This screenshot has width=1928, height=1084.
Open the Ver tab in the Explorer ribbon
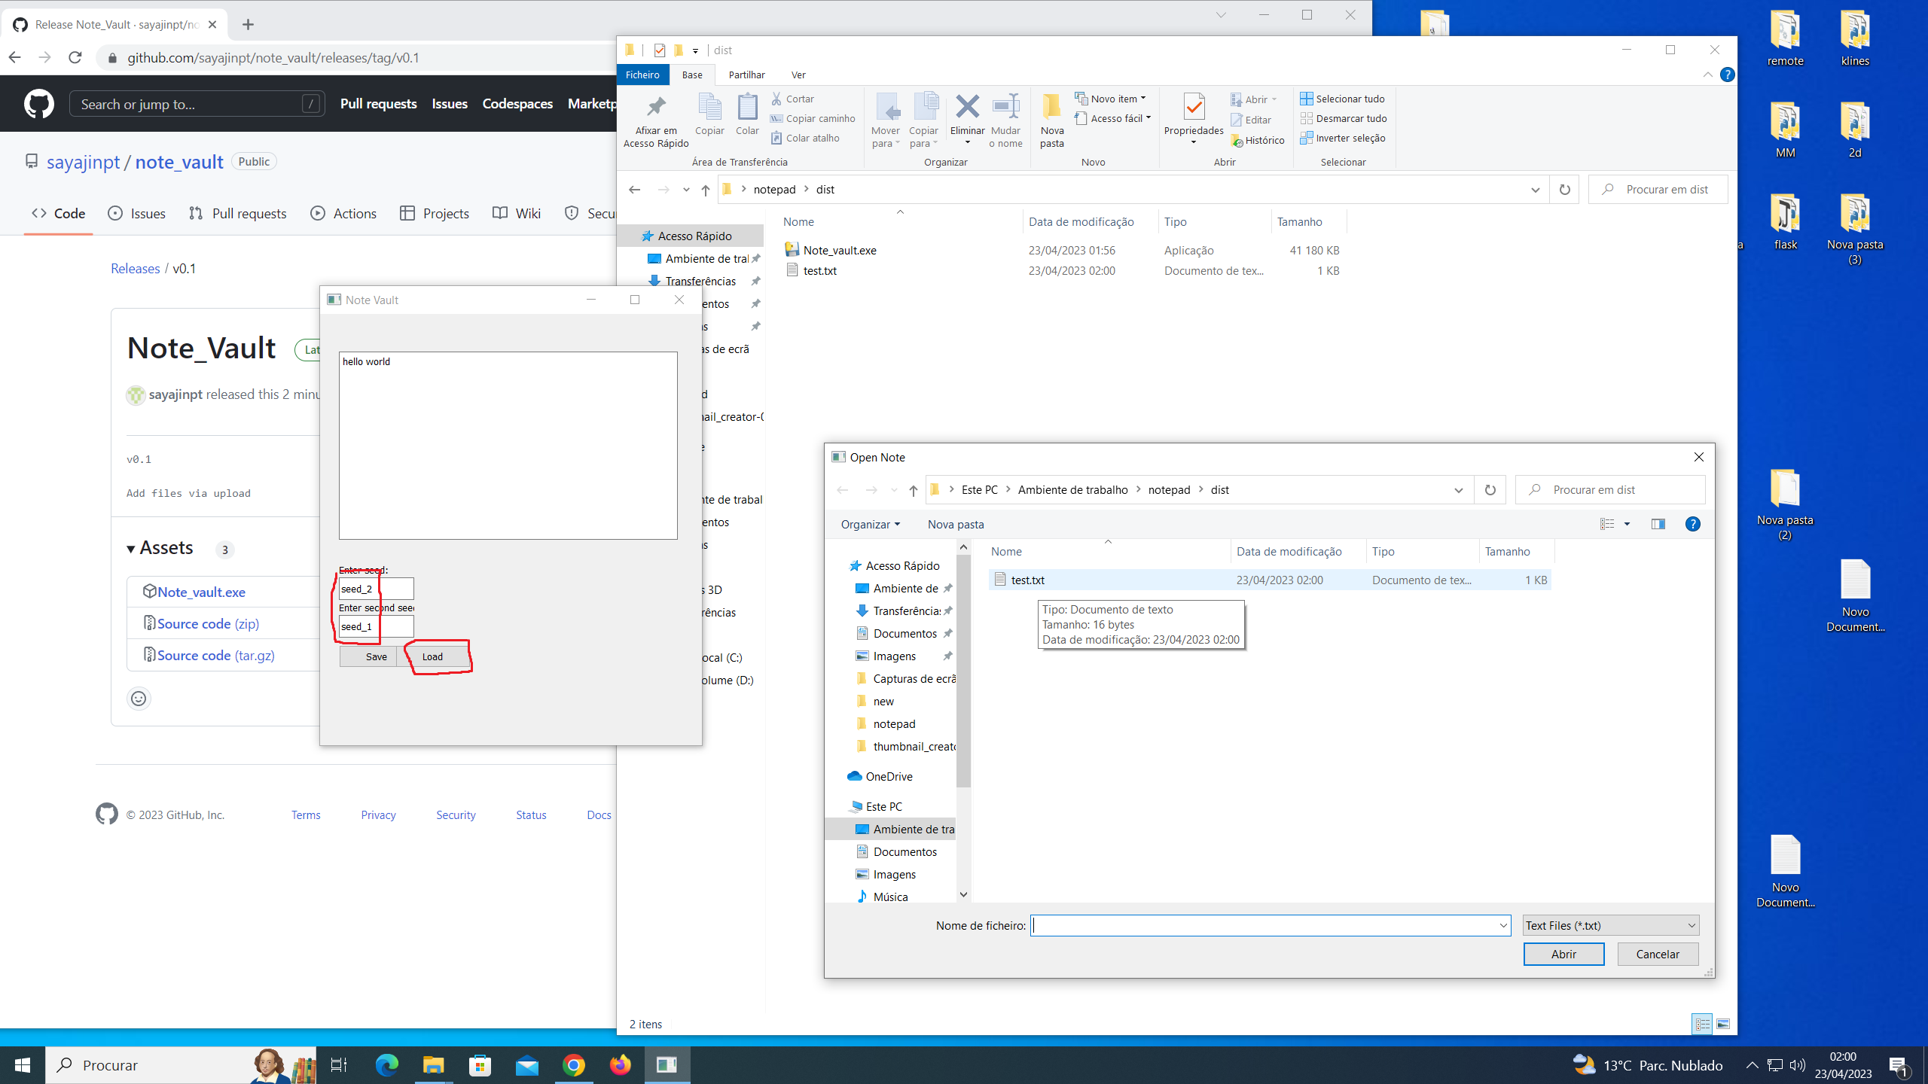click(798, 75)
